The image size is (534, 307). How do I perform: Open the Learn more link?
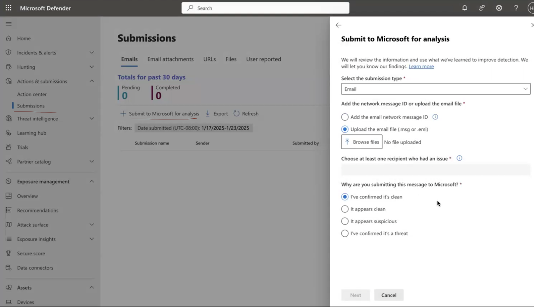click(421, 66)
